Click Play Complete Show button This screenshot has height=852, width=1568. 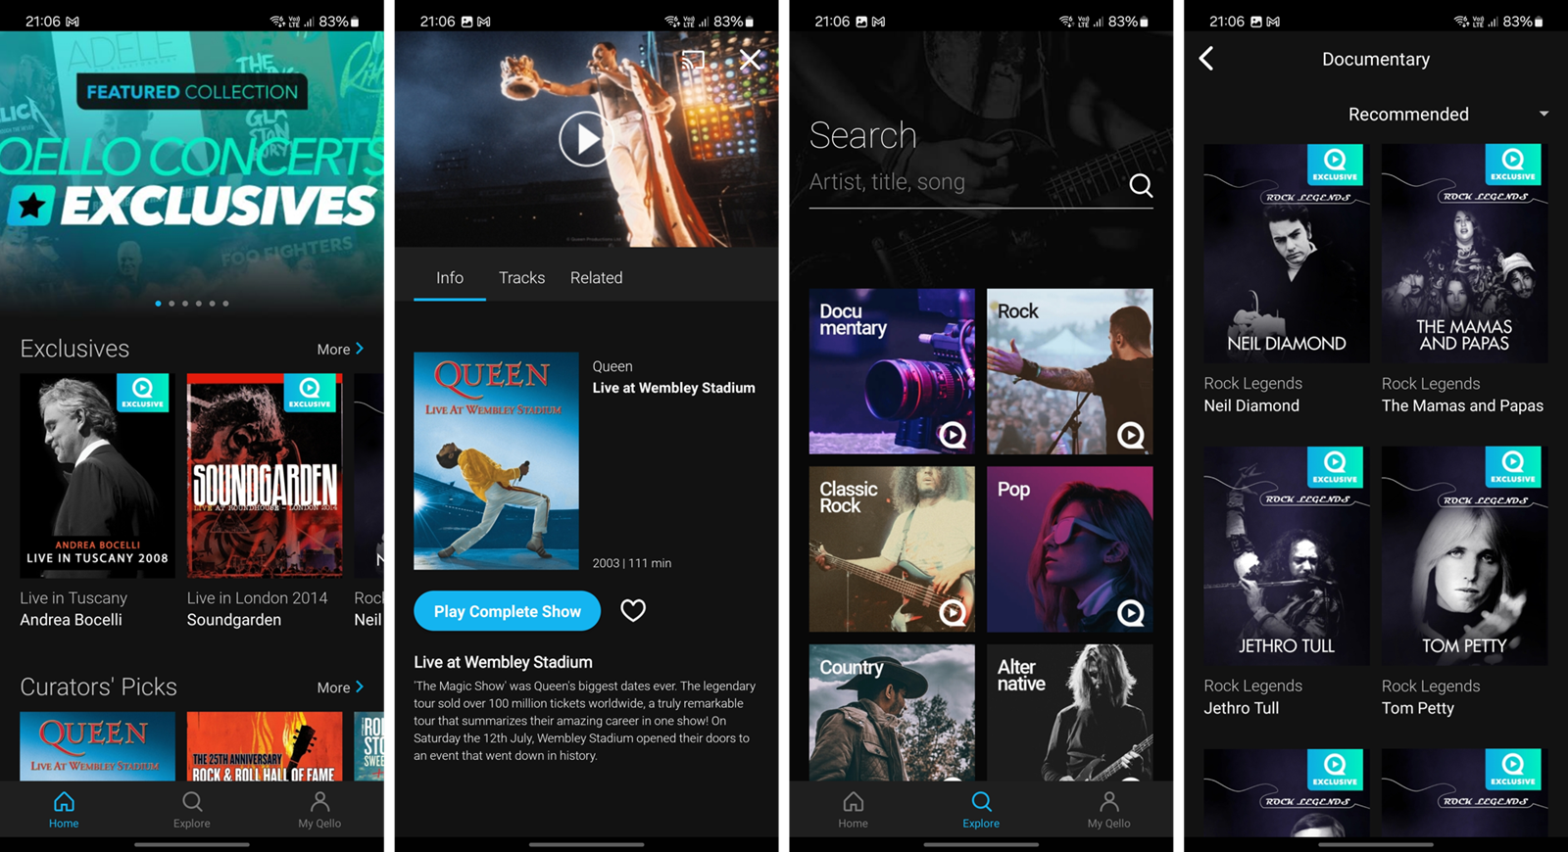507,611
